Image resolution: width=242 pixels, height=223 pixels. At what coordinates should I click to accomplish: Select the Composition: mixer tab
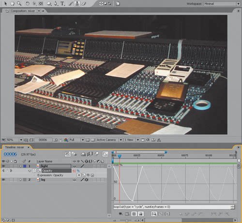pos(23,11)
